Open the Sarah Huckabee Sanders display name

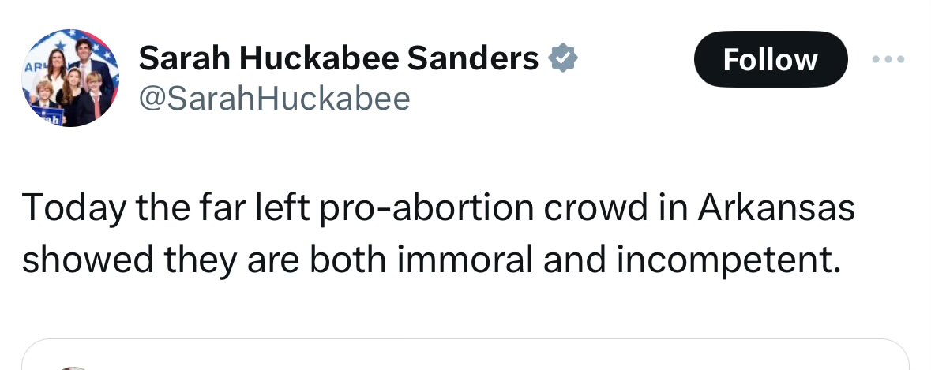[339, 58]
